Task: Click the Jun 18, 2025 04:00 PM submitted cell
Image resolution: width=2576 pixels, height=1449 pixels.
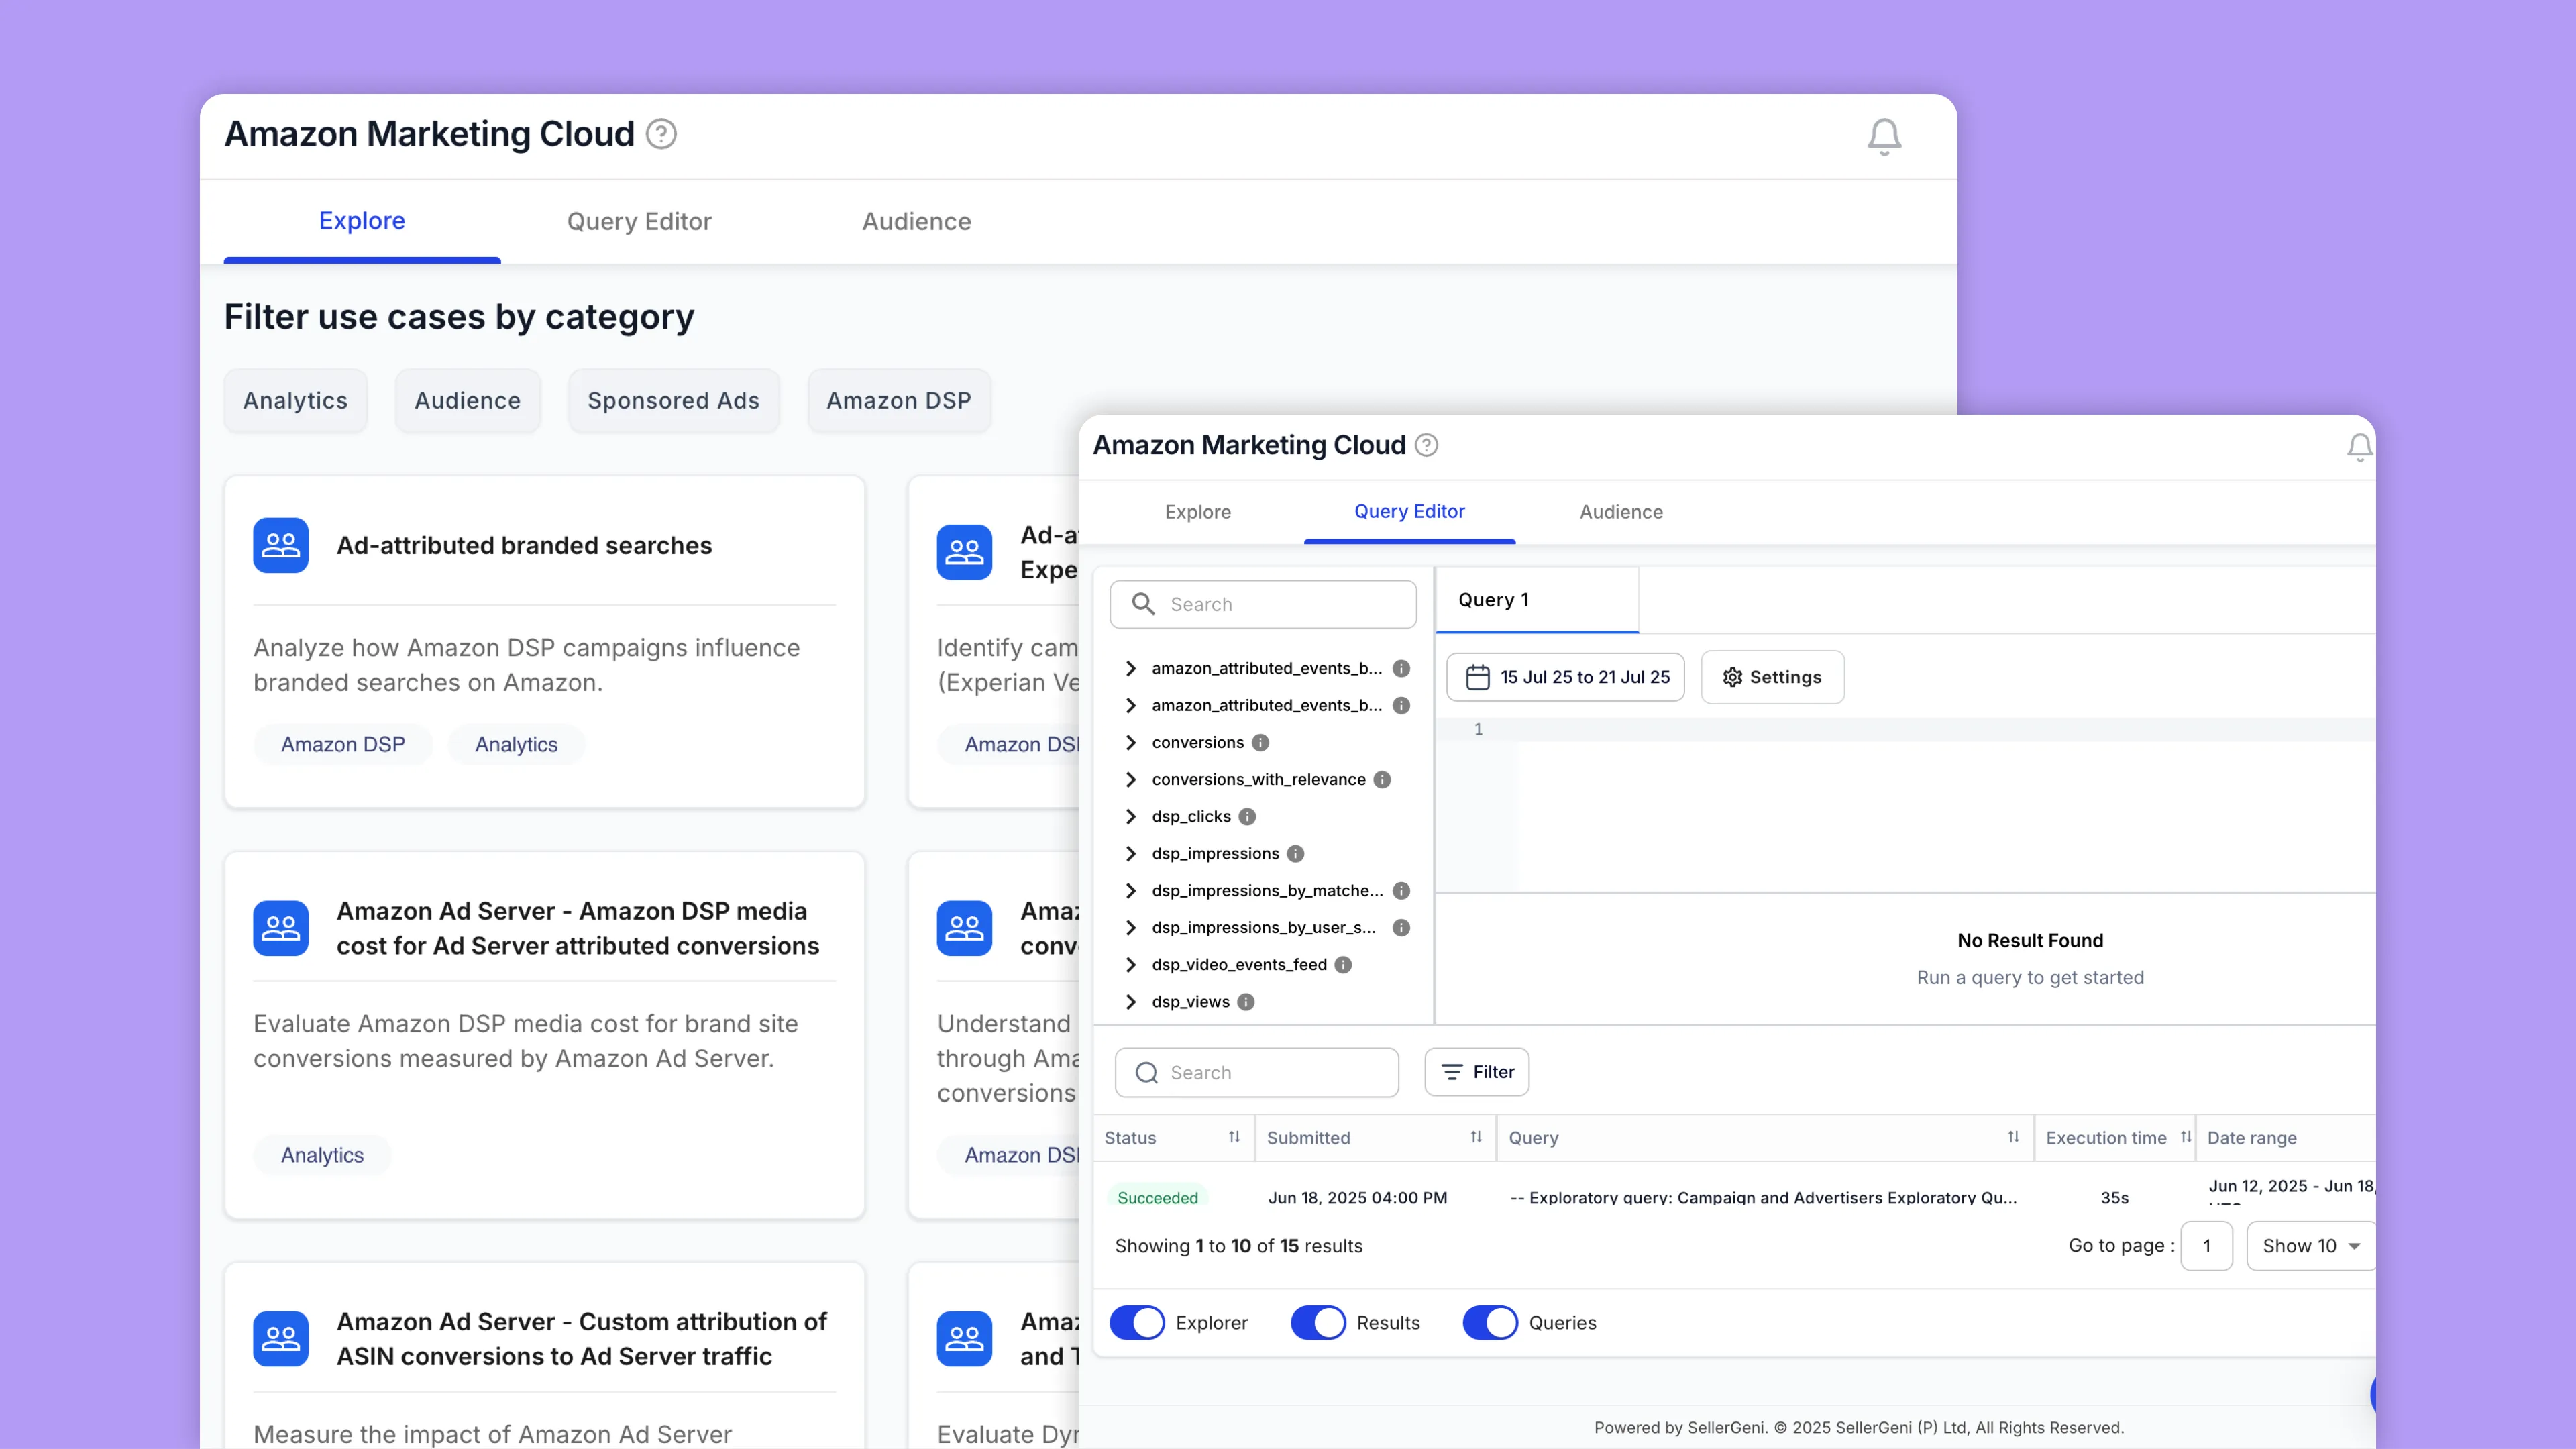Action: [1358, 1197]
